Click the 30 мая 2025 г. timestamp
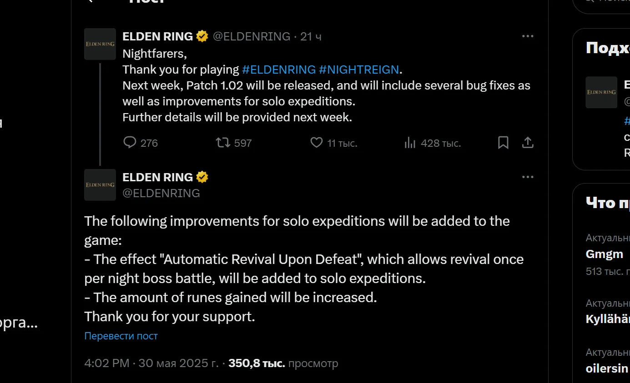Viewport: 630px width, 383px height. (179, 363)
